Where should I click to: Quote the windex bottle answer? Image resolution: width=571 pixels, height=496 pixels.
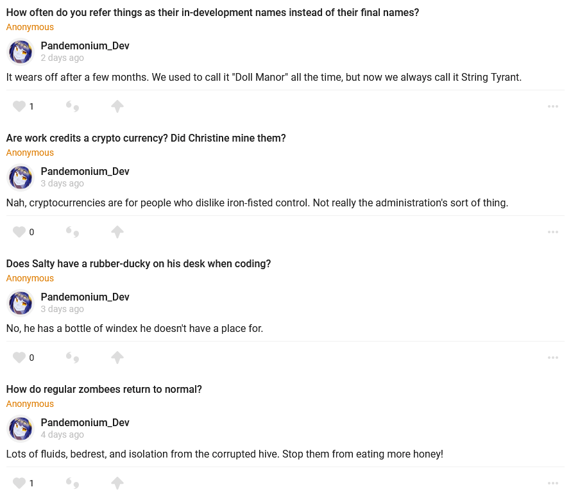point(72,358)
